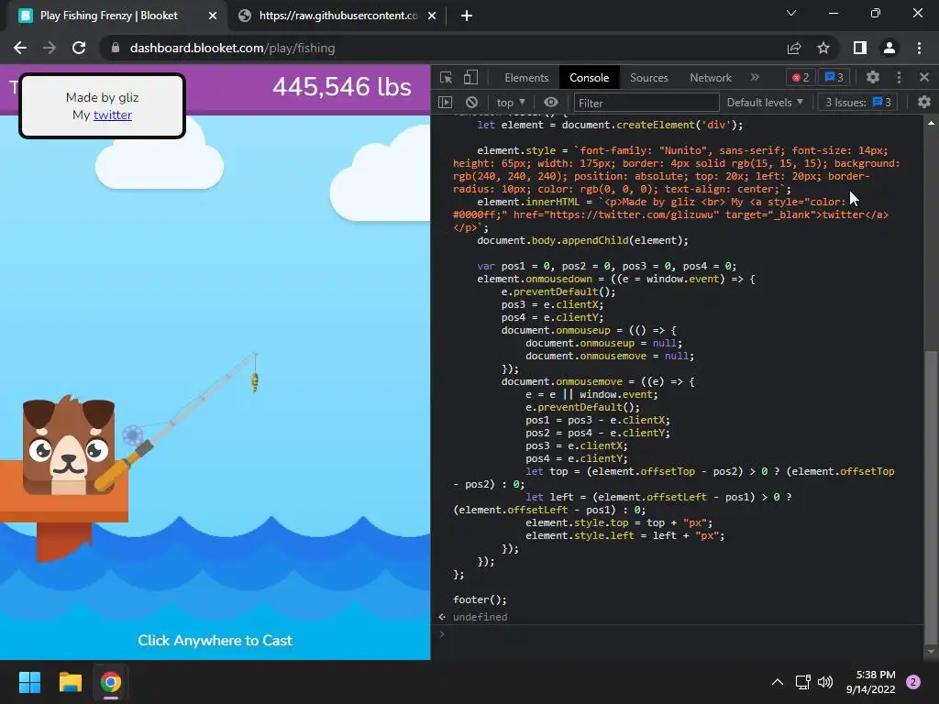Go forward in browser history

50,48
